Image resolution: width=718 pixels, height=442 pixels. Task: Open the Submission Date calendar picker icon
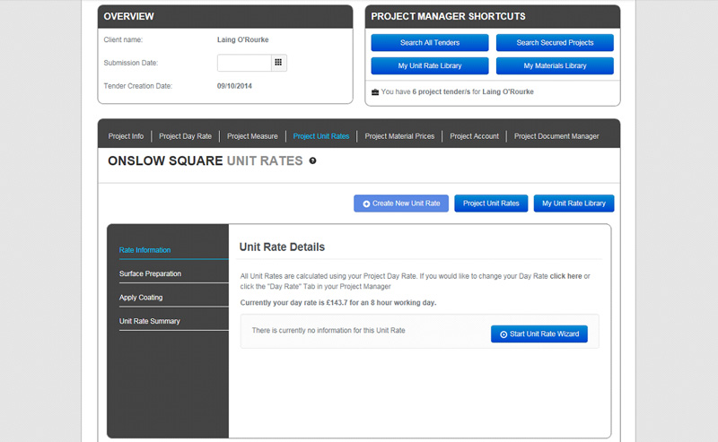[278, 63]
